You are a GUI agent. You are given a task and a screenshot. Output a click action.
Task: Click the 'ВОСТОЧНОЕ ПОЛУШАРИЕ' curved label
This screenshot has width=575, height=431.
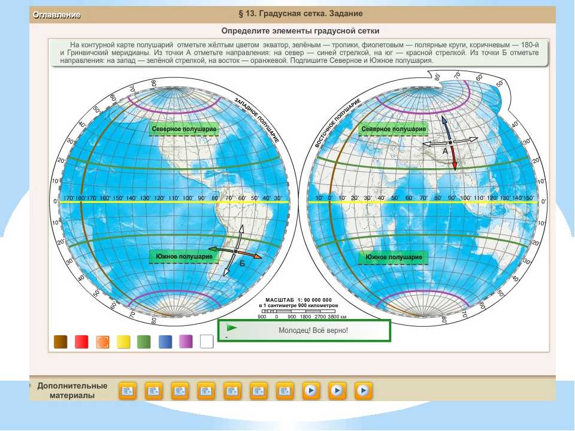(337, 123)
